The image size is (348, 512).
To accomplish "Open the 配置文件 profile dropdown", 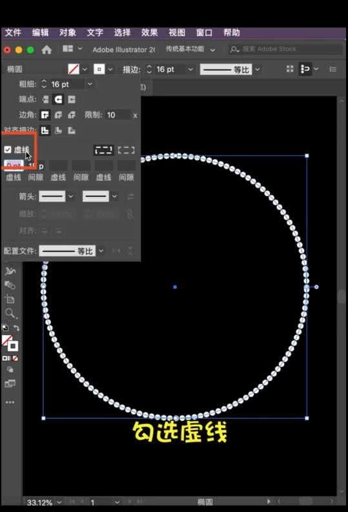I will tap(101, 251).
